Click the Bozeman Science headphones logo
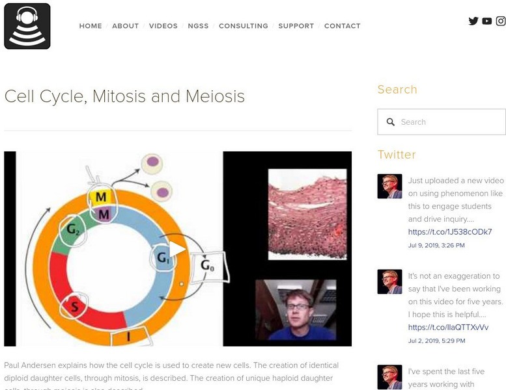 pos(27,26)
